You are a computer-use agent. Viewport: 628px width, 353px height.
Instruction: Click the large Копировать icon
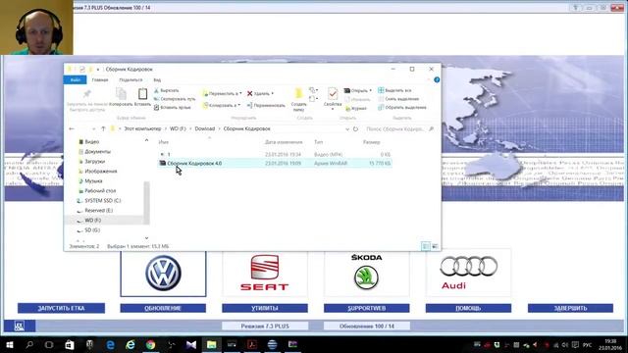tap(121, 94)
